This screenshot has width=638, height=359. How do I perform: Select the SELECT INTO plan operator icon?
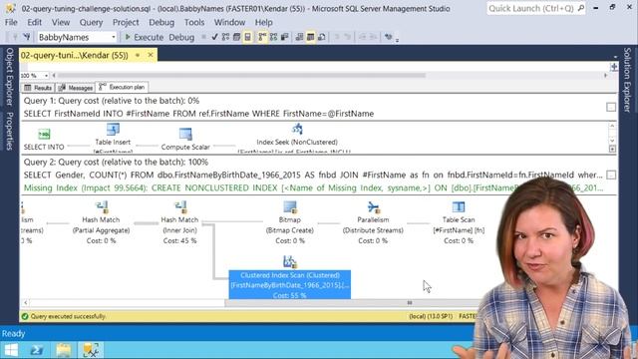click(x=44, y=134)
